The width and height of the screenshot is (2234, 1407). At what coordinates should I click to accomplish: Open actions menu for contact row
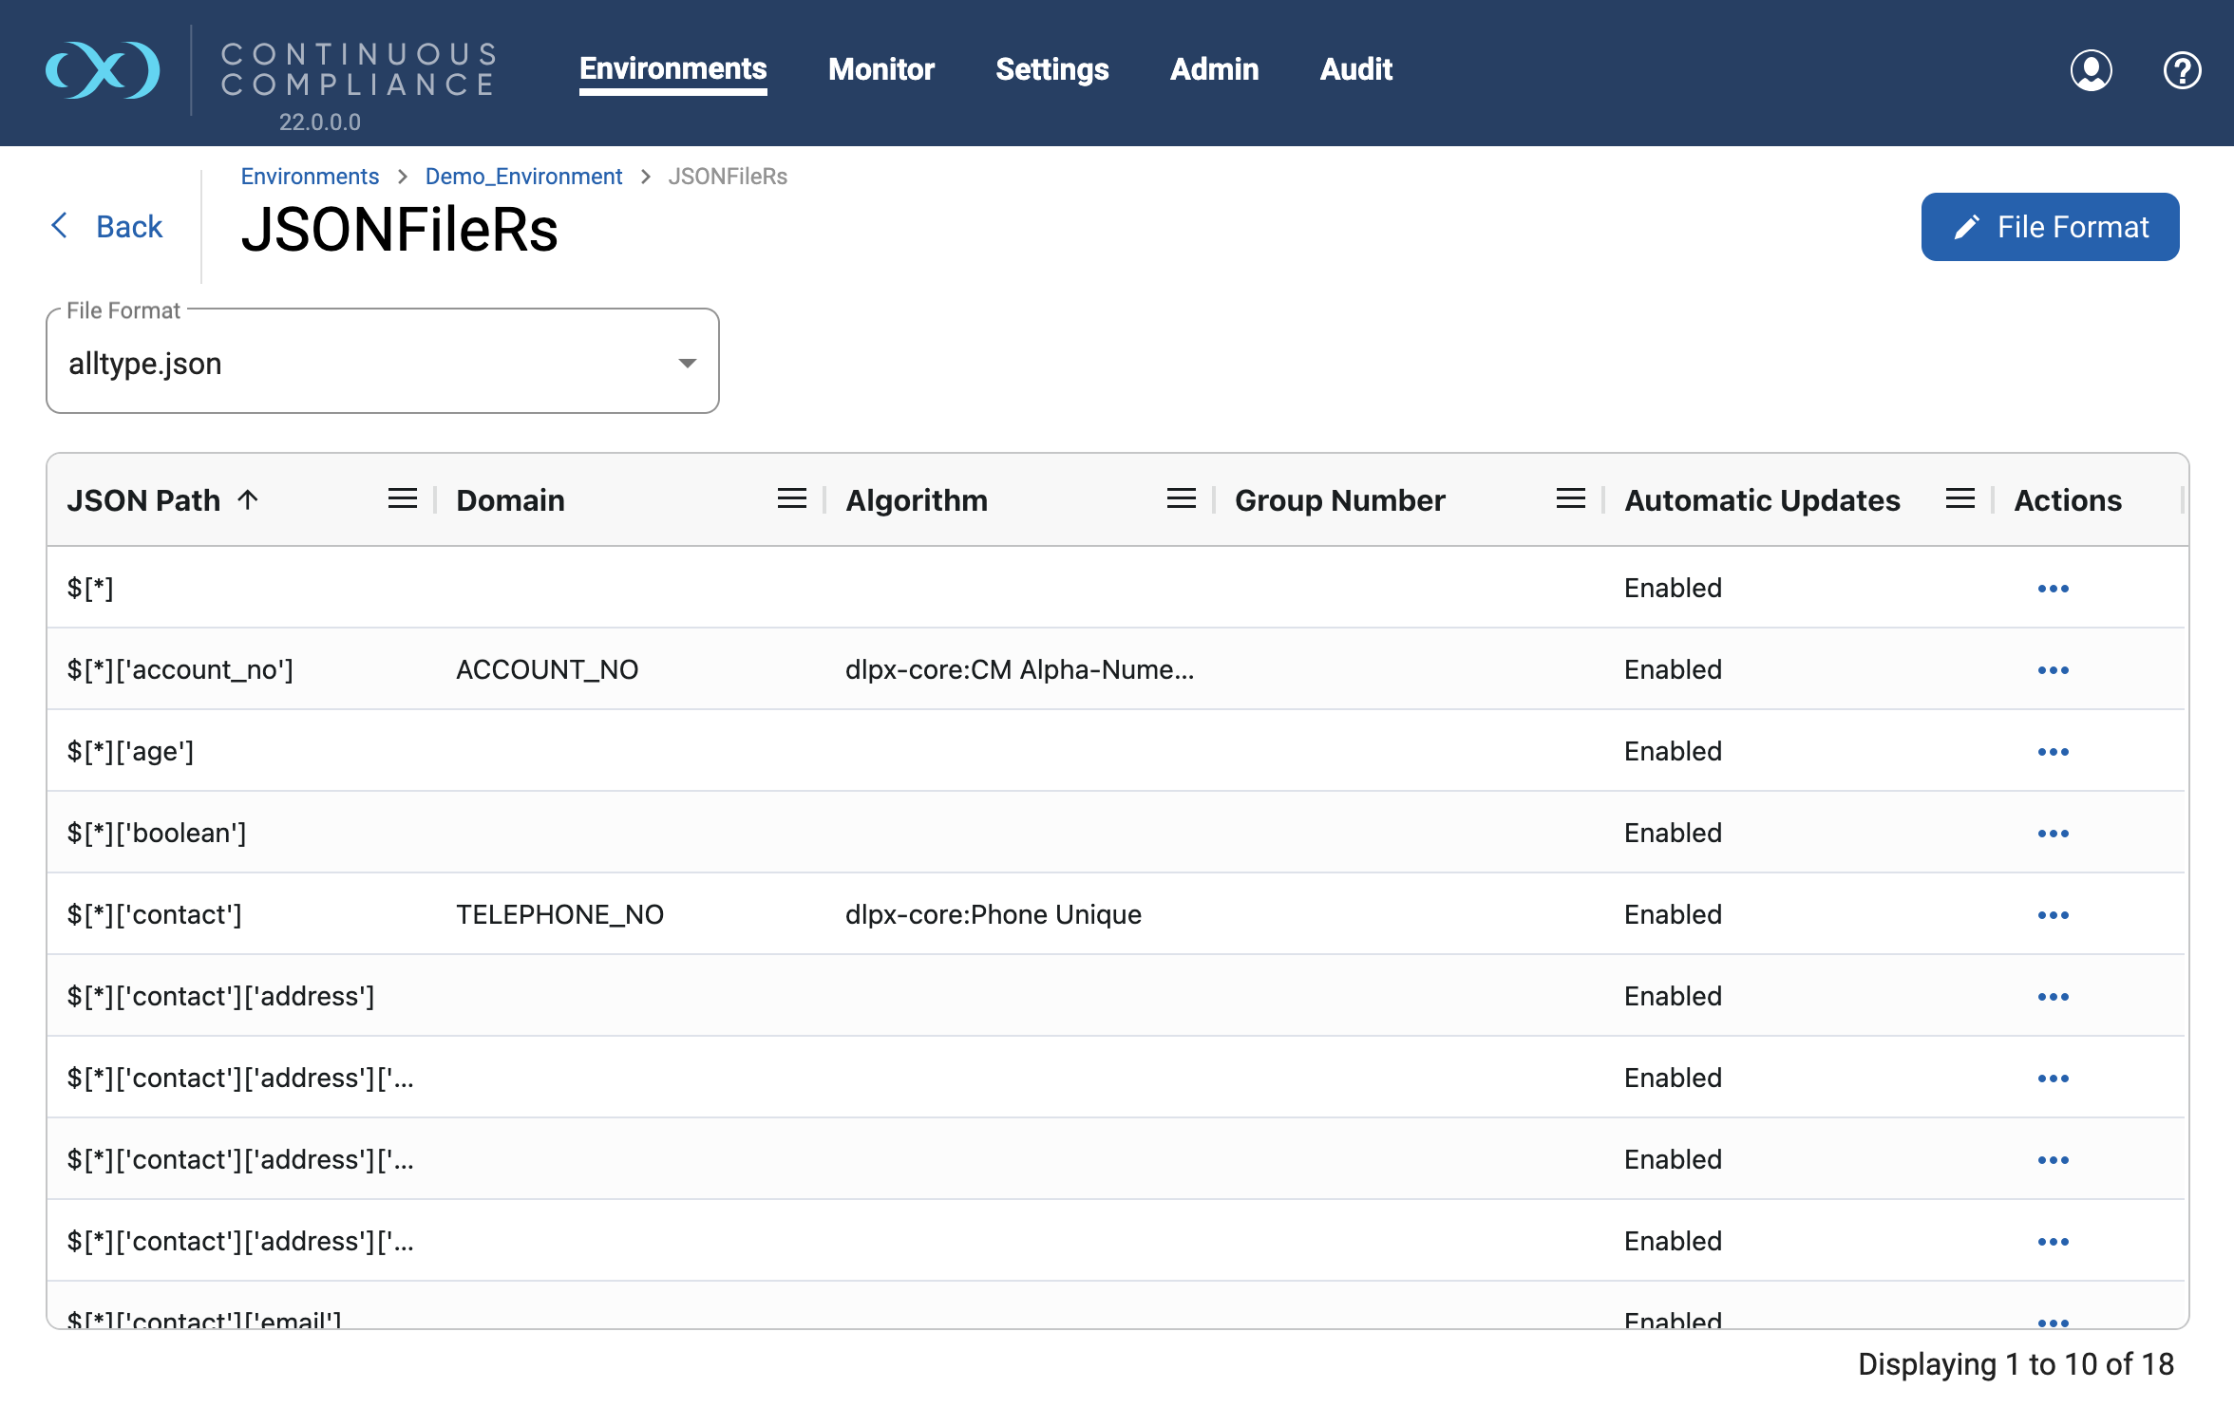click(2054, 915)
